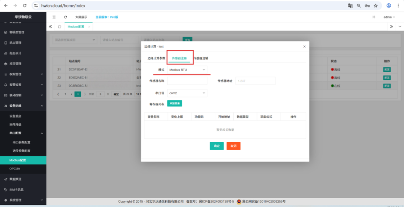Switch to the 边缘计算参数 tab
The image size is (404, 207).
point(156,58)
